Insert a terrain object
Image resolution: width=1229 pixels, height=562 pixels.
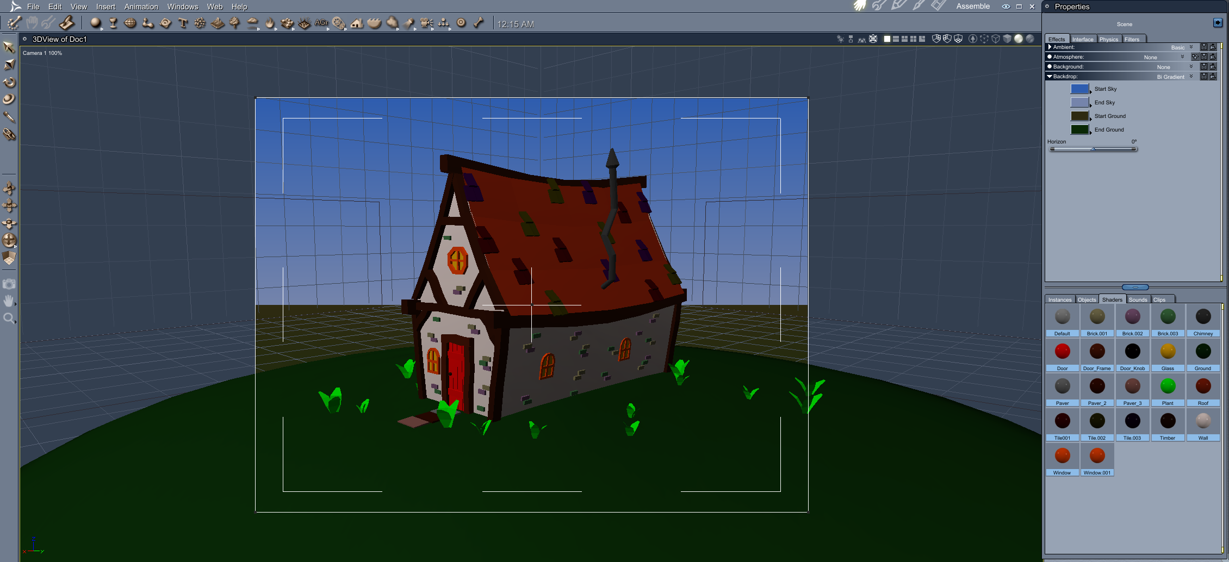(218, 23)
